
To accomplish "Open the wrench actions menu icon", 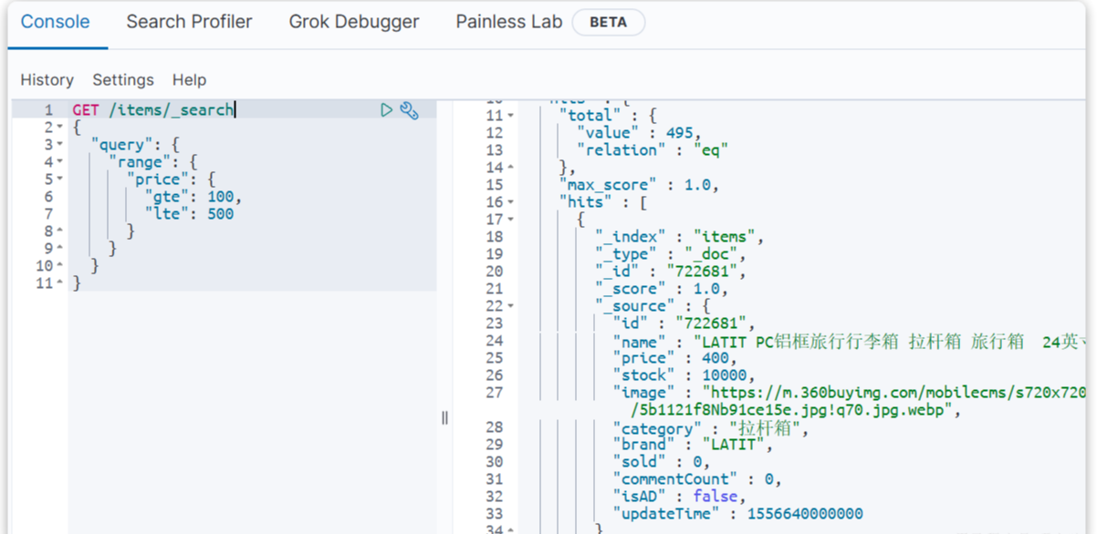I will coord(409,110).
